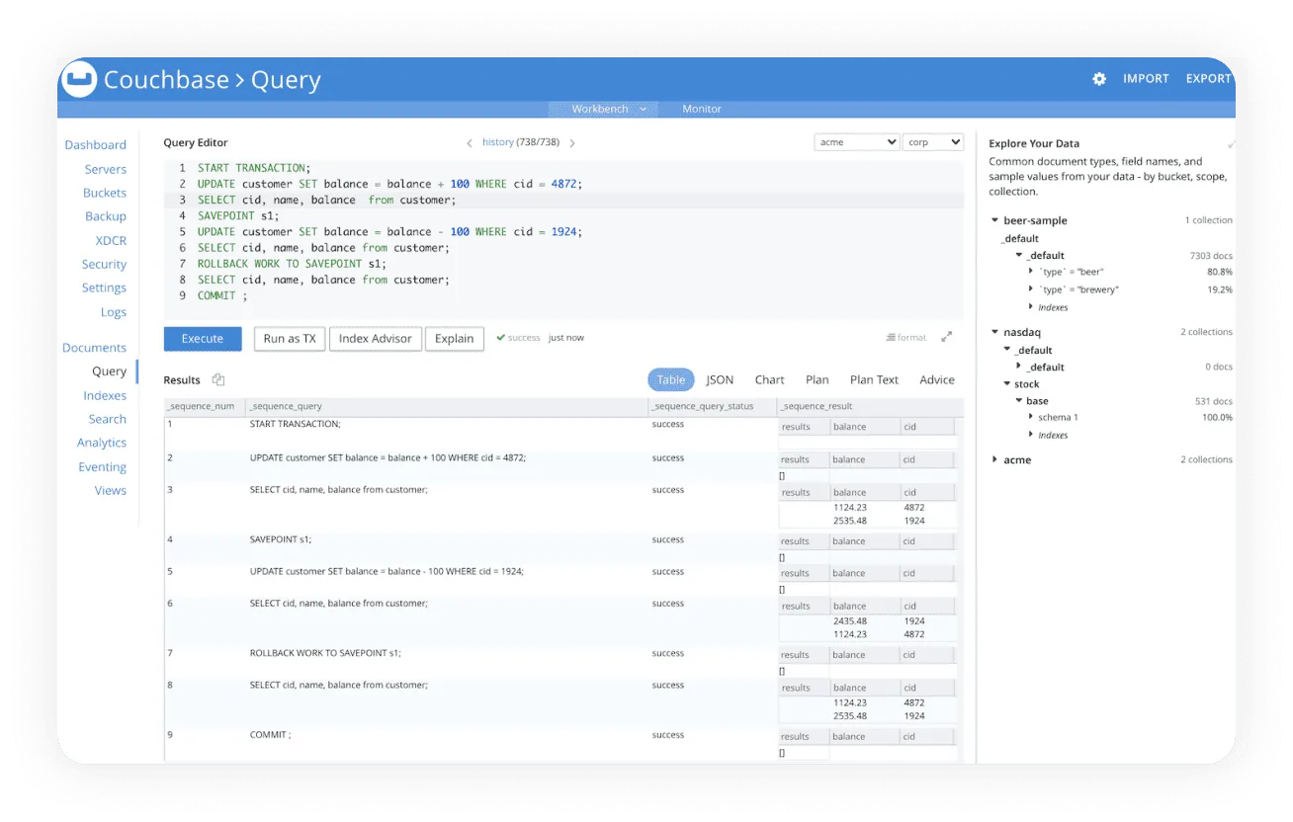Viewport: 1293px width, 822px height.
Task: Open the settings gear in the header
Action: tap(1099, 79)
